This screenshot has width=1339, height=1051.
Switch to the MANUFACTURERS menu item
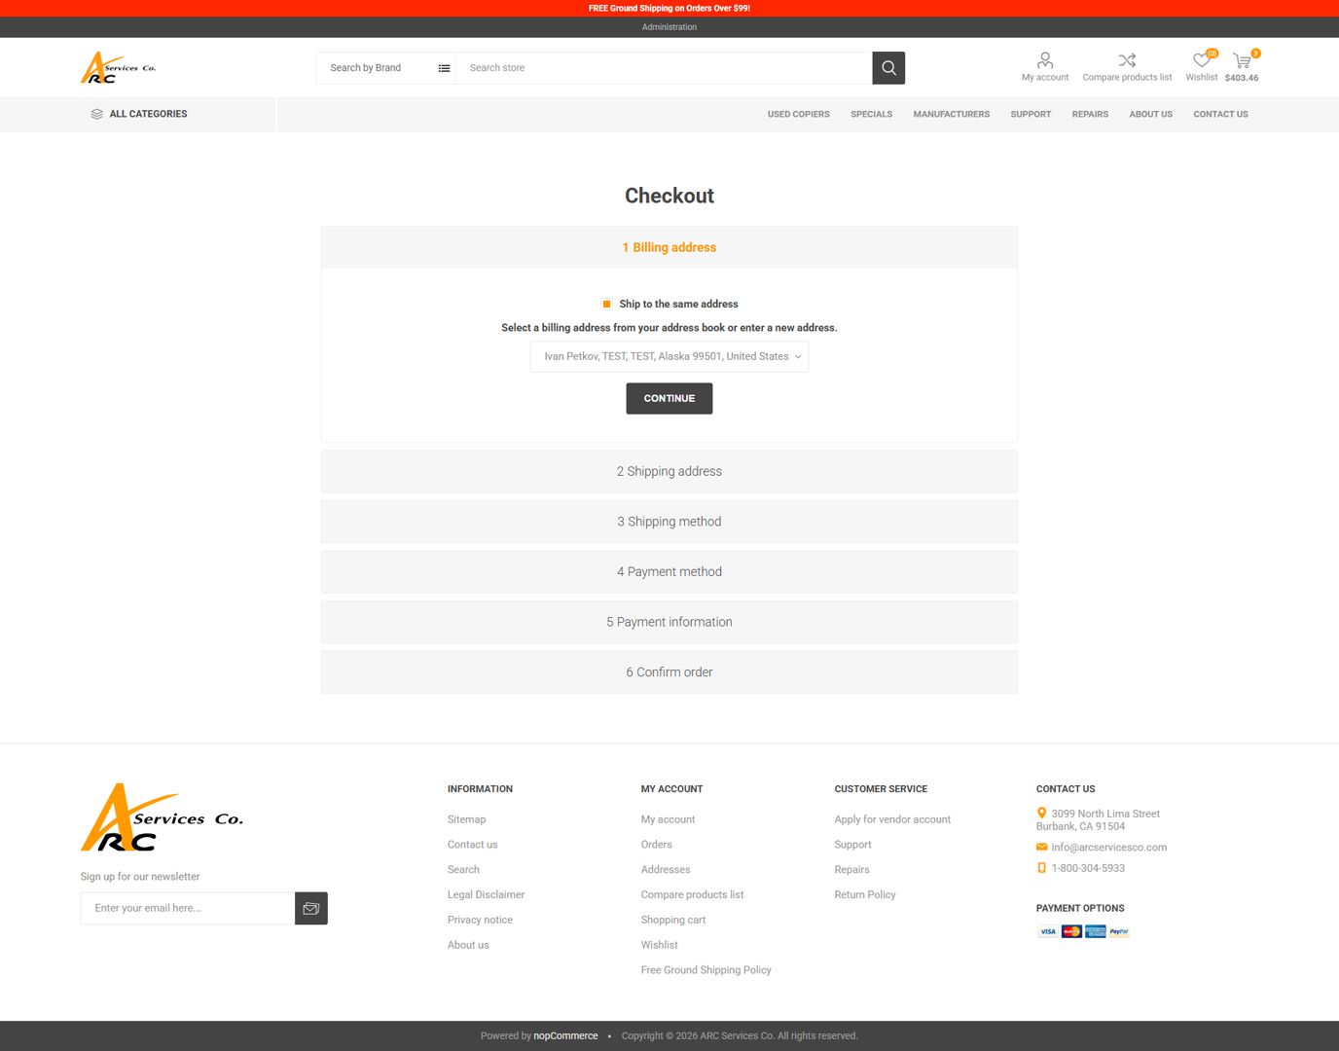951,114
